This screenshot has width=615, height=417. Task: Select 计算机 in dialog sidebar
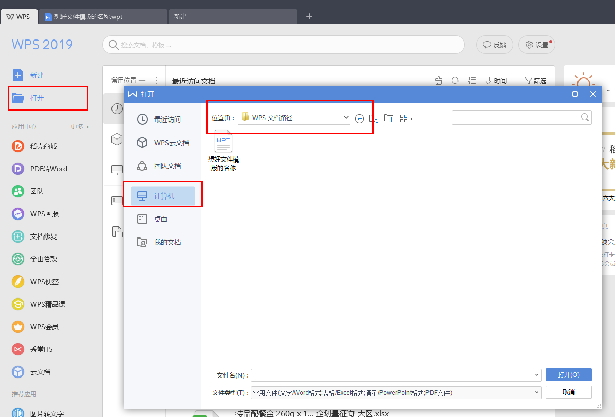click(x=163, y=196)
